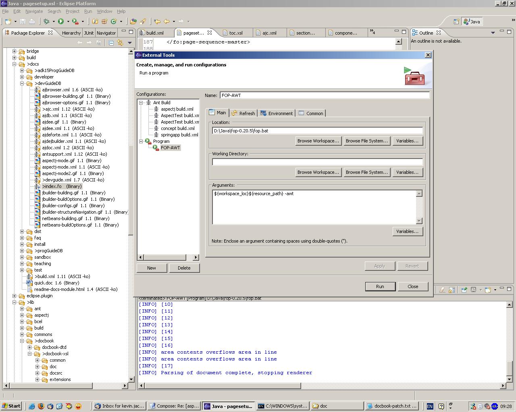
Task: Collapse the devGuideDB folder node
Action: [22, 83]
